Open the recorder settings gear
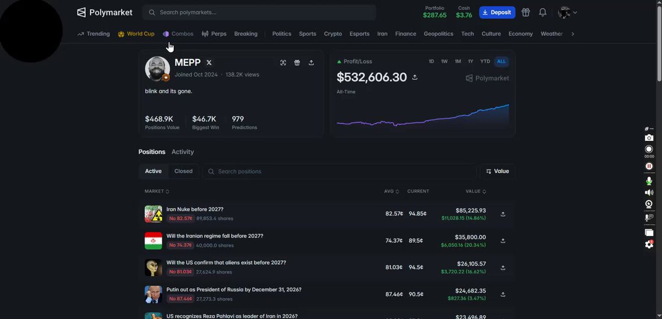This screenshot has width=662, height=319. (x=649, y=244)
